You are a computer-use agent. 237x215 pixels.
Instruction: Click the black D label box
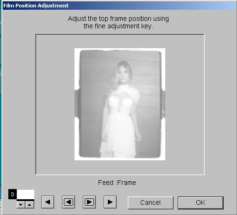click(x=12, y=194)
